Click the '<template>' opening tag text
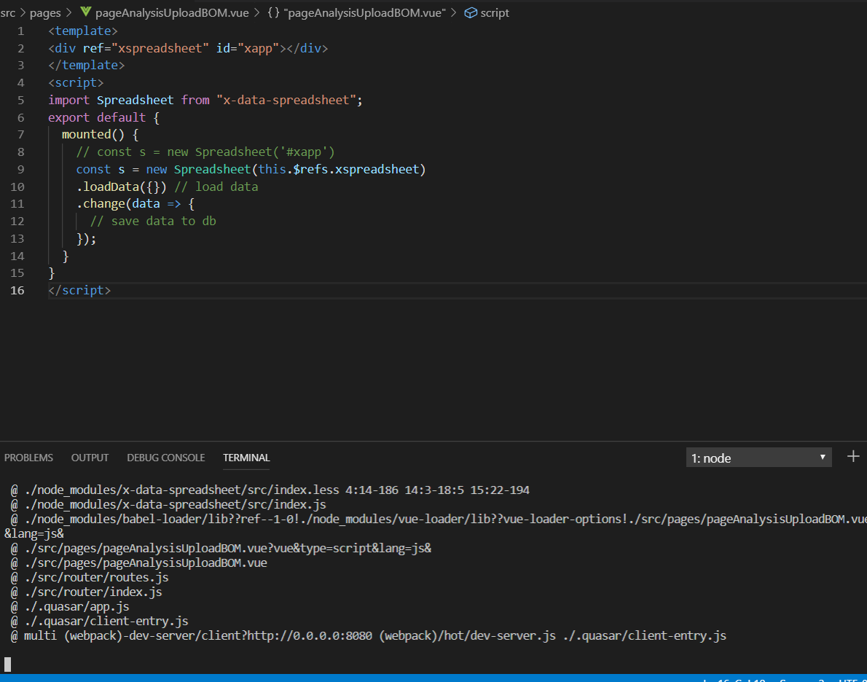Viewport: 867px width, 682px height. (83, 31)
